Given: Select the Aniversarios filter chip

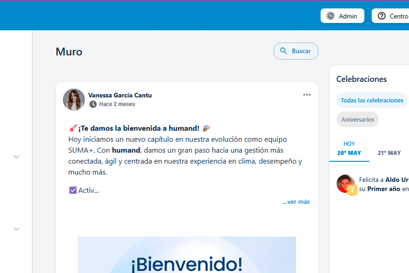Looking at the screenshot, I should [x=358, y=119].
